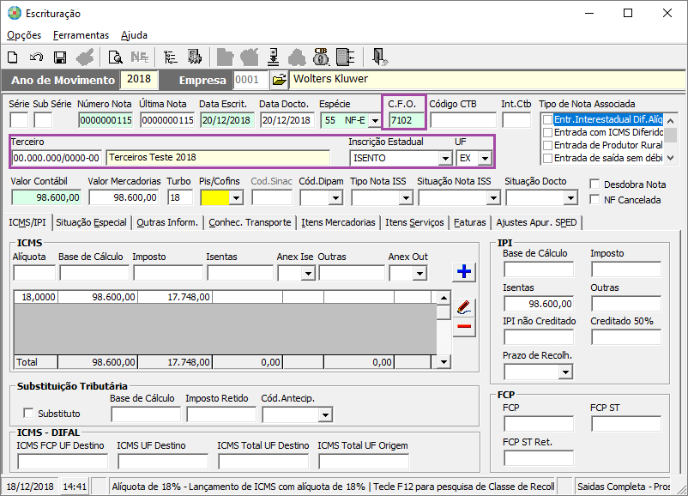Open the Anex Ise dropdown

click(308, 274)
